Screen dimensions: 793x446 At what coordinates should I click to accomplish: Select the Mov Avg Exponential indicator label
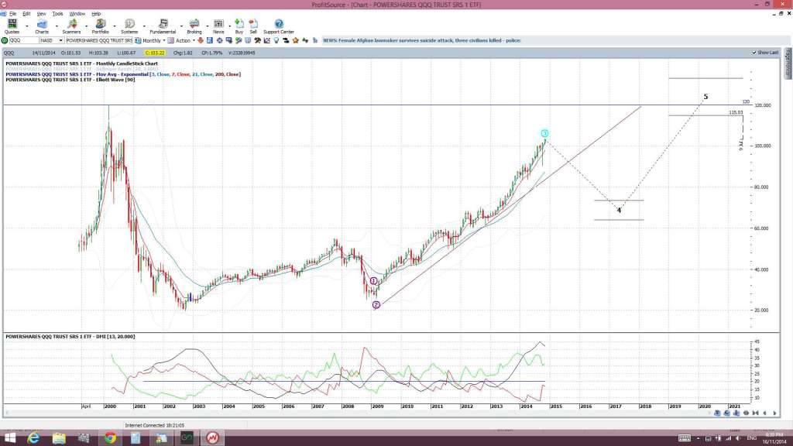coord(123,74)
